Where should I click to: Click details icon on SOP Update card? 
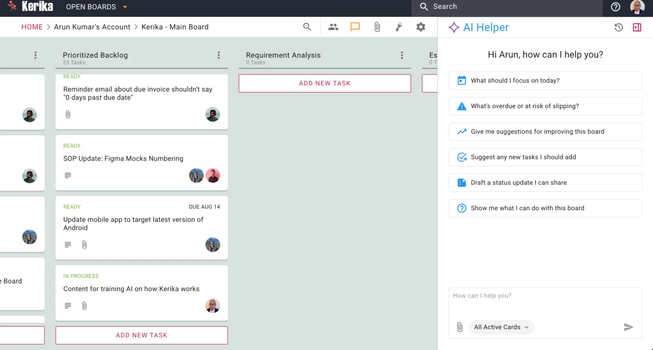(x=68, y=175)
